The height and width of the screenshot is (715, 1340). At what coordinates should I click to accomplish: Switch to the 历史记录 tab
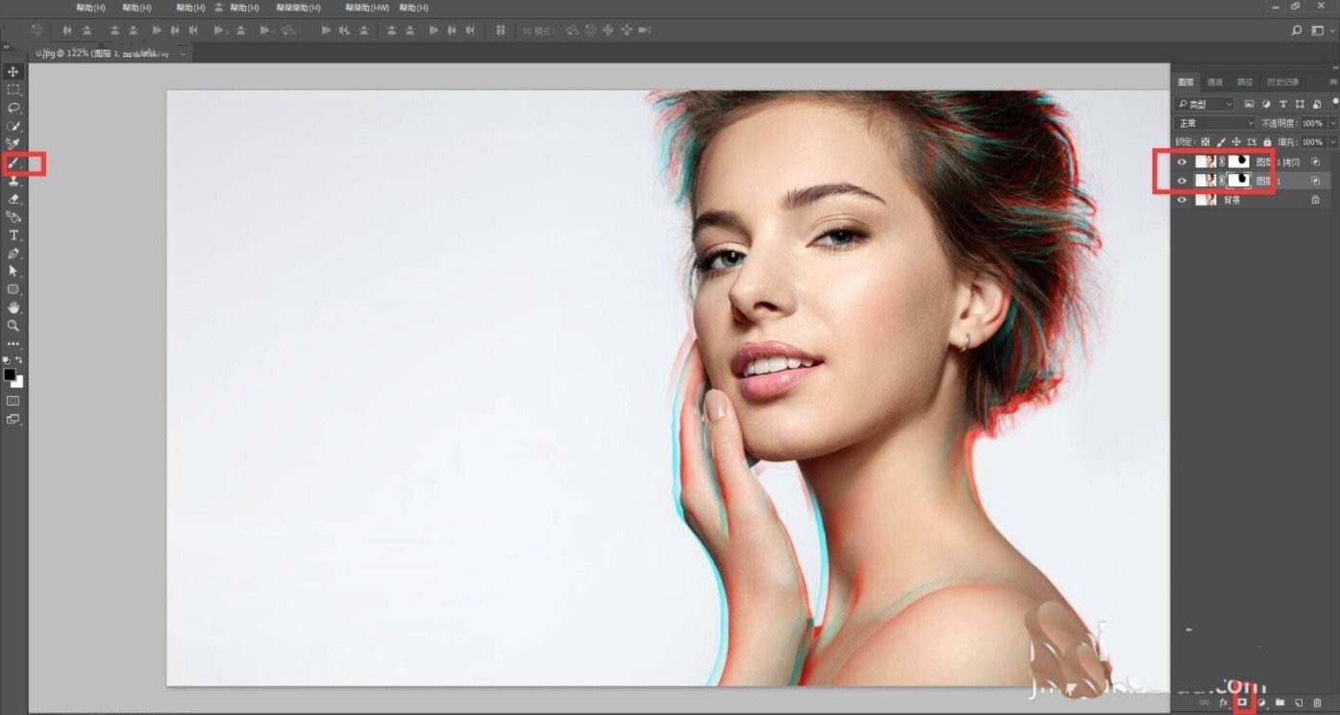click(1282, 82)
